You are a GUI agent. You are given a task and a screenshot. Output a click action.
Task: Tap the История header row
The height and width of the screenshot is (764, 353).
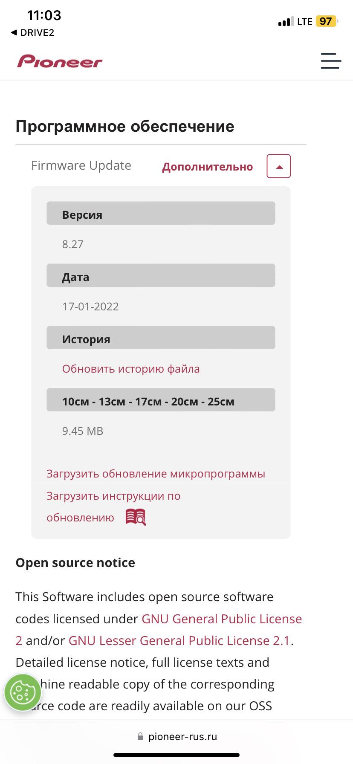coord(161,338)
